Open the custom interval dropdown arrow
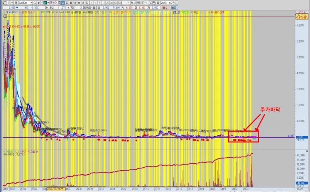This screenshot has width=310, height=192. click(x=128, y=3)
